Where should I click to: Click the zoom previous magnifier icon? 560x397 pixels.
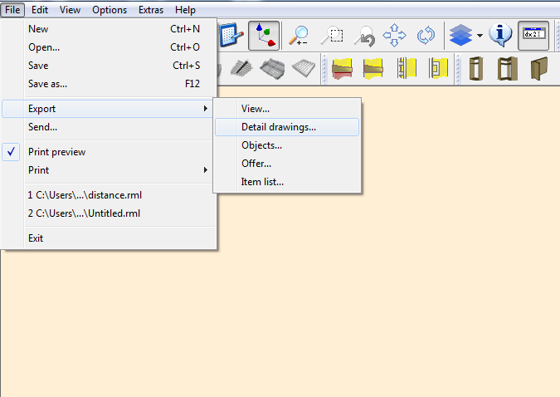(363, 36)
